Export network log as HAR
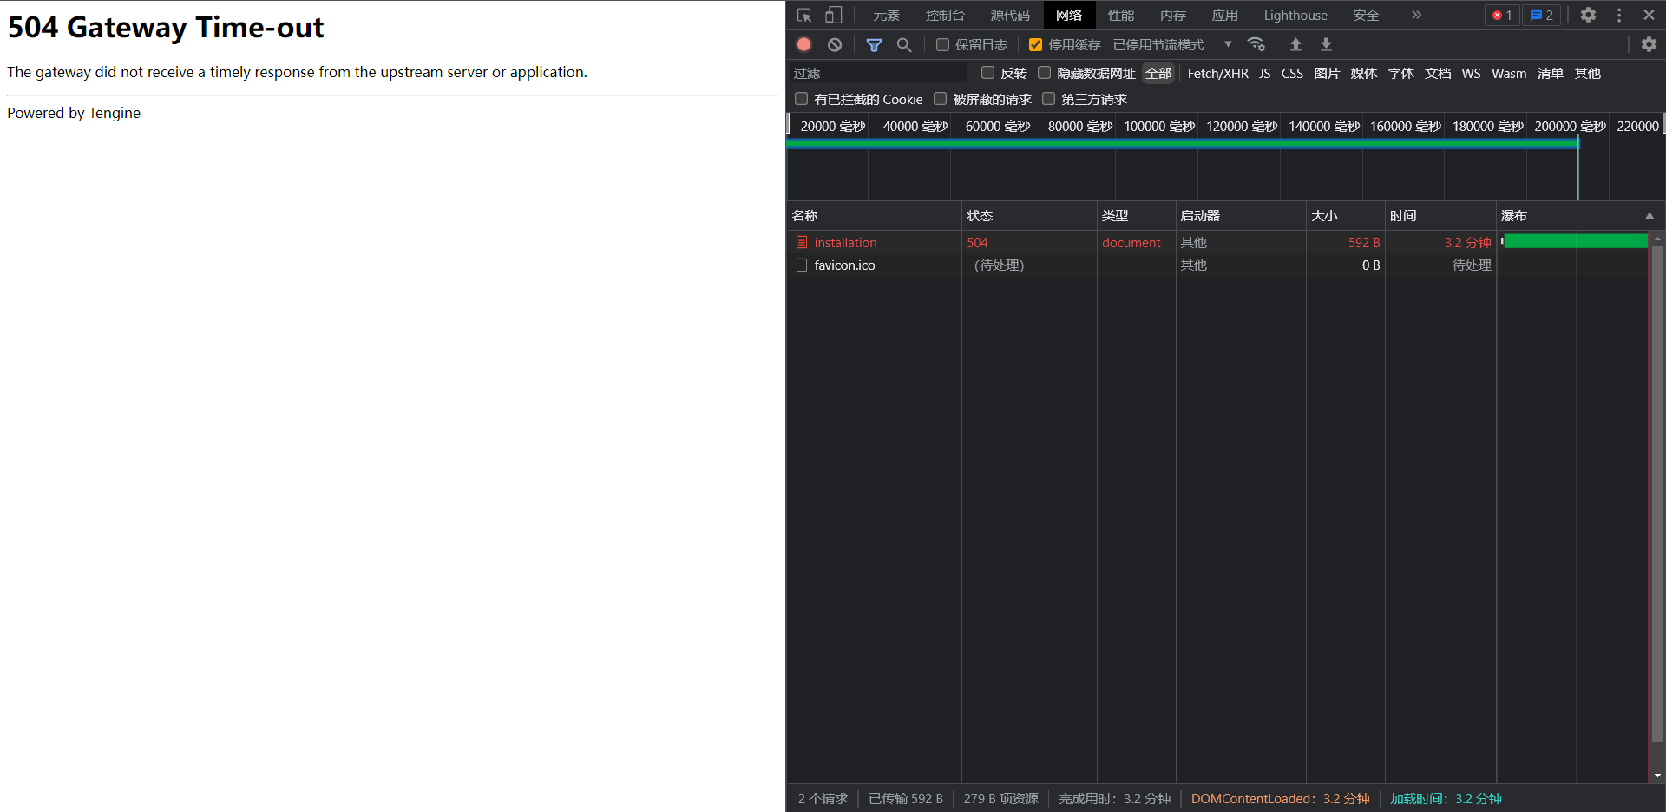 tap(1325, 44)
